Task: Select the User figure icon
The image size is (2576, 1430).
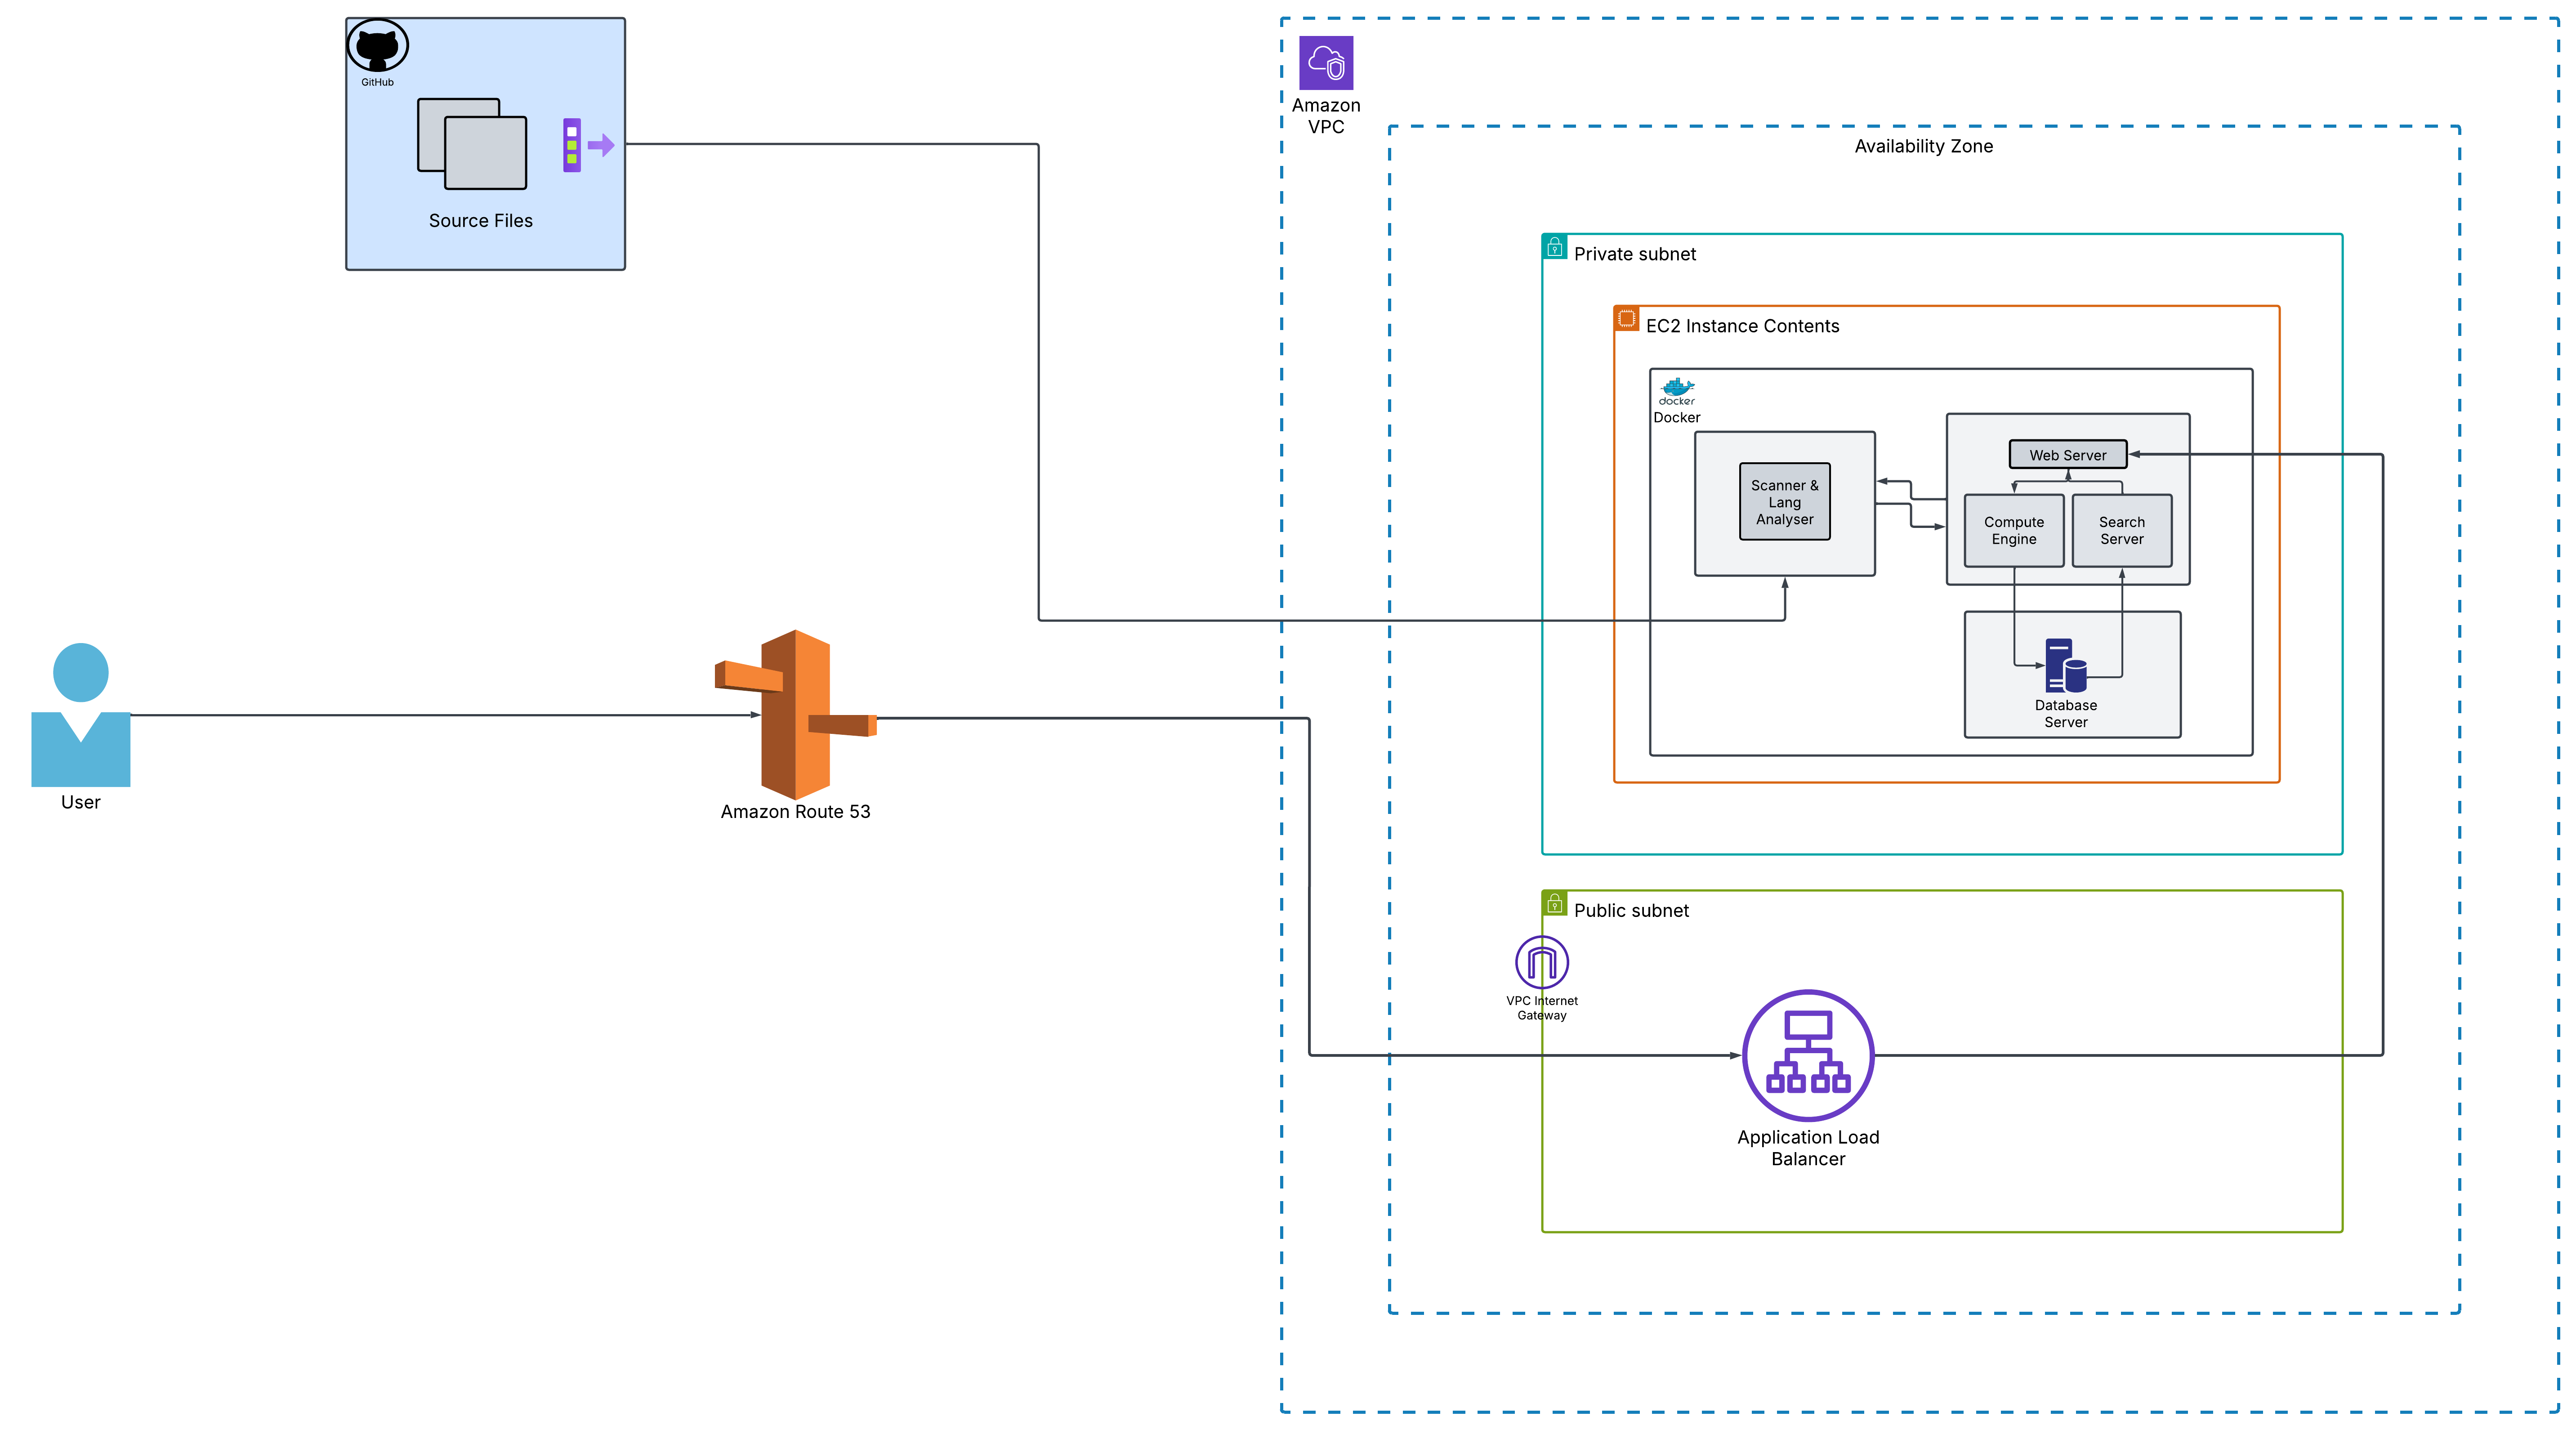Action: point(80,714)
